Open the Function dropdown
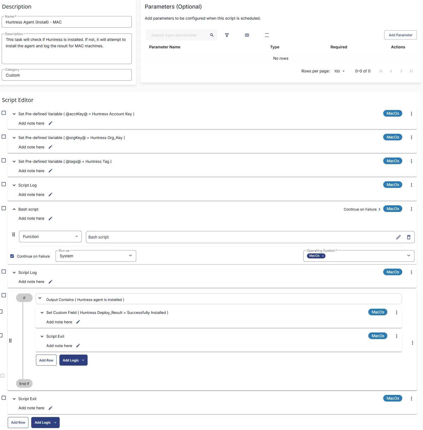Viewport: 423px width, 430px height. [50, 237]
